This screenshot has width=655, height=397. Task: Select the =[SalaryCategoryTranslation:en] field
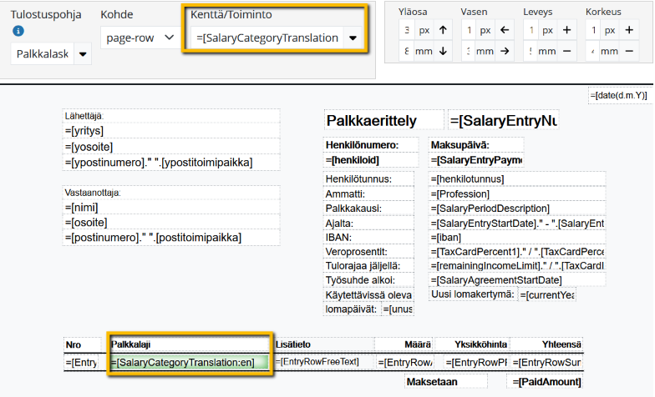pyautogui.click(x=187, y=362)
